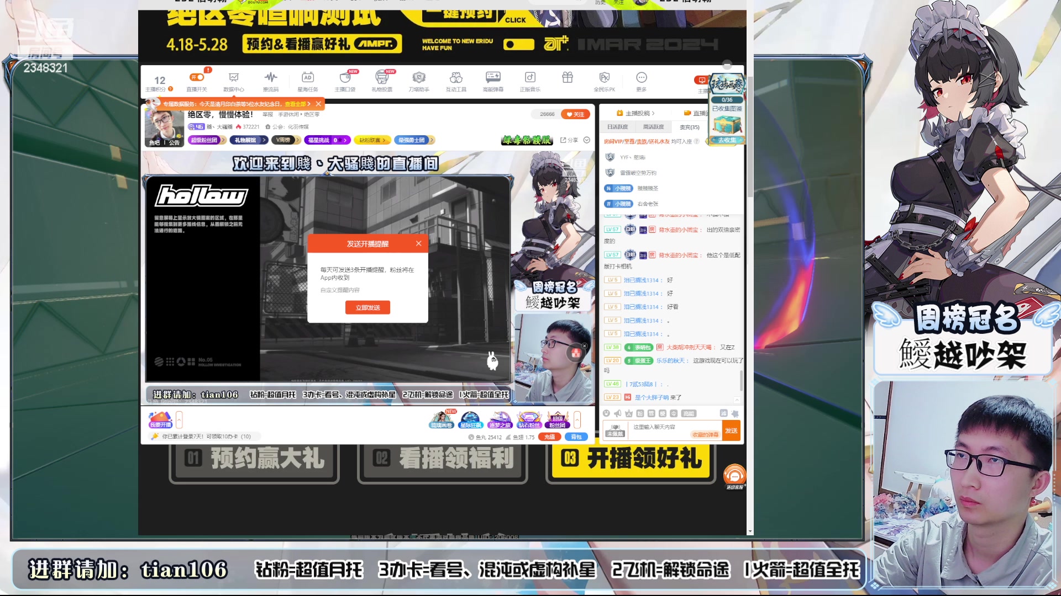Click streamer avatar thumbnail
The width and height of the screenshot is (1061, 596).
(x=164, y=124)
